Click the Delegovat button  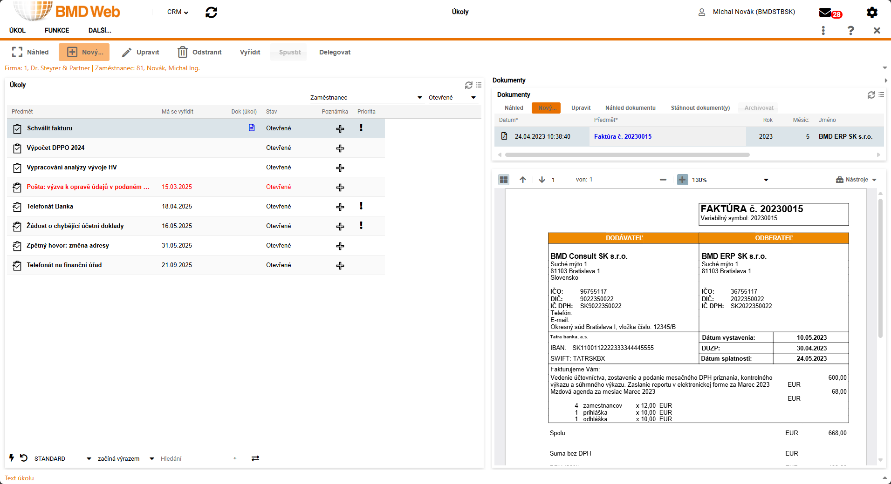[x=335, y=52]
